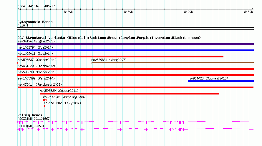Click the nsv470014 (Jakobsson2008) label
This screenshot has height=146, width=262.
click(x=40, y=84)
